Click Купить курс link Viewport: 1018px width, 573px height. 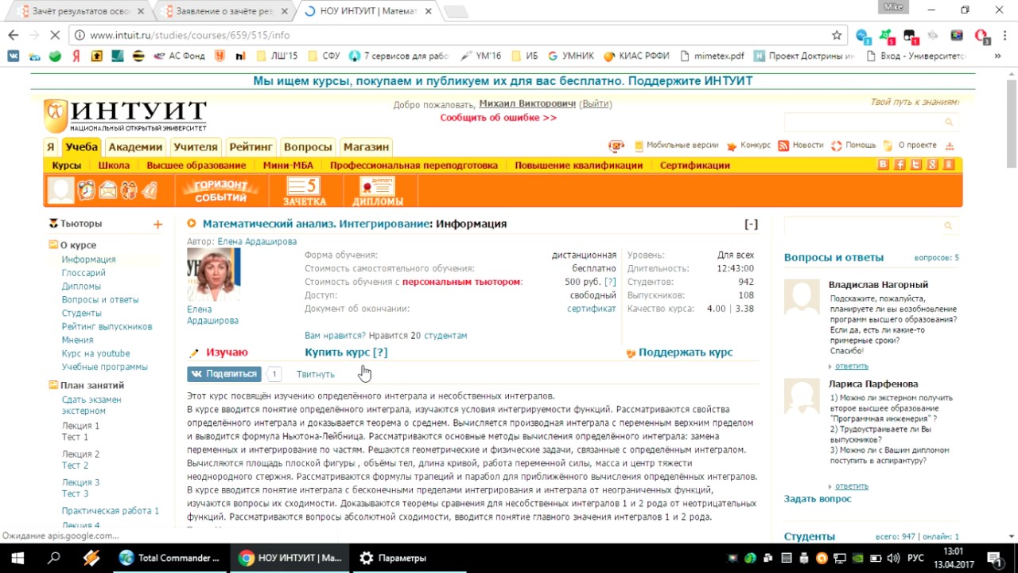pos(346,352)
